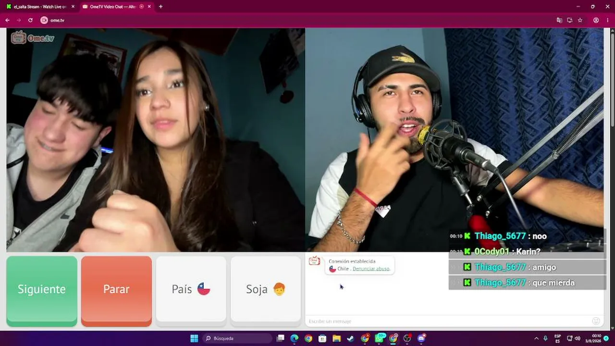
Task: Open Task View on the taskbar
Action: point(281,338)
